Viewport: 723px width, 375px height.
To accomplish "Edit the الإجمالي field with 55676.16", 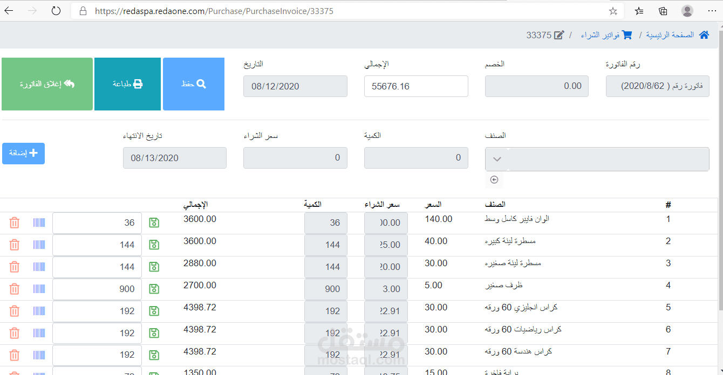I will point(416,86).
